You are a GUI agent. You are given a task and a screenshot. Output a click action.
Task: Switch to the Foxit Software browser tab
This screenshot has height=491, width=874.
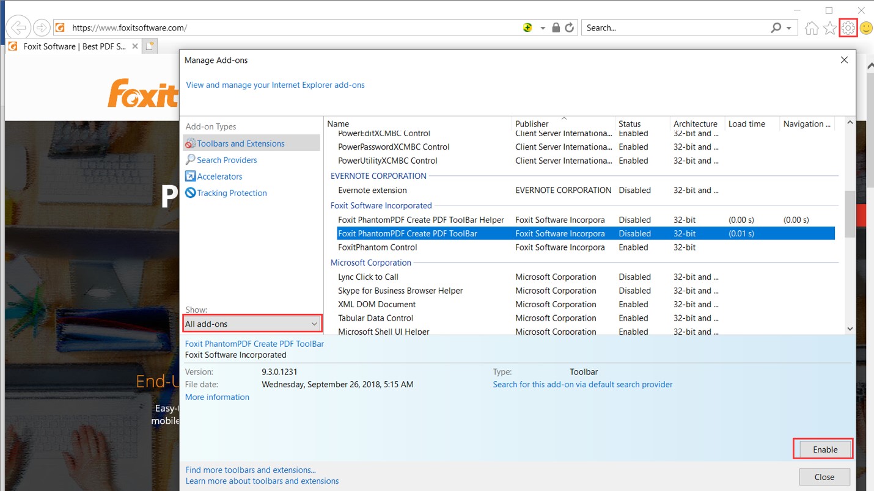click(x=73, y=46)
